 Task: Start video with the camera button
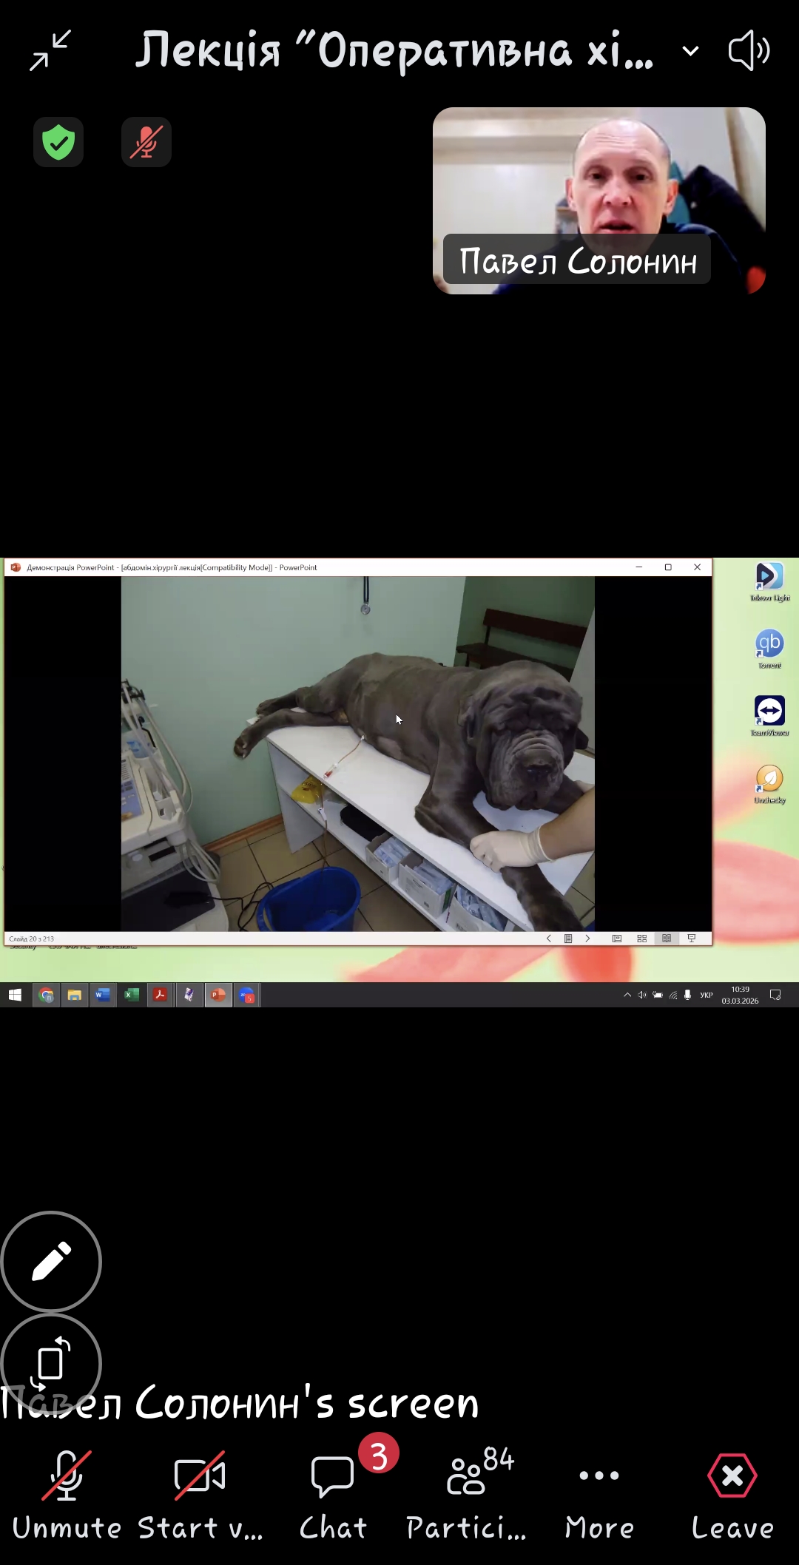pos(200,1496)
